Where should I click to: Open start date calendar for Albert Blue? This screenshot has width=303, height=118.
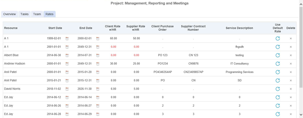67,55
